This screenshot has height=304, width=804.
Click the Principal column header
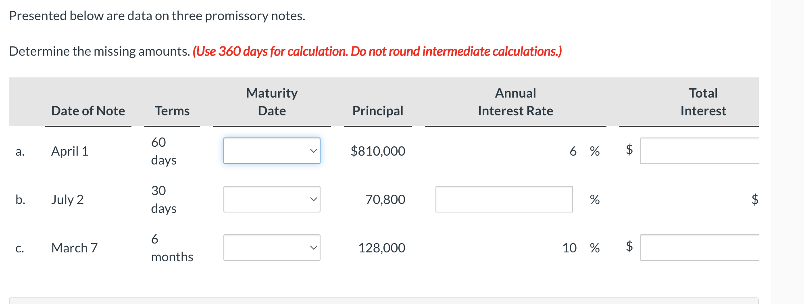tap(378, 110)
